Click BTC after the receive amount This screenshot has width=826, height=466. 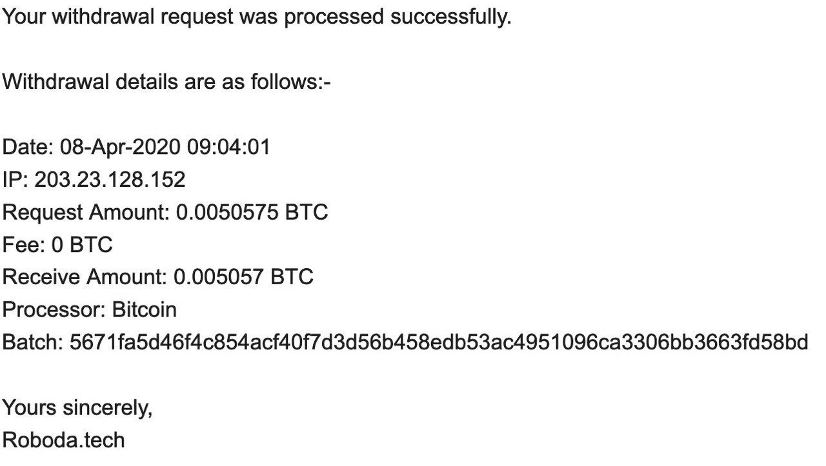pos(292,277)
